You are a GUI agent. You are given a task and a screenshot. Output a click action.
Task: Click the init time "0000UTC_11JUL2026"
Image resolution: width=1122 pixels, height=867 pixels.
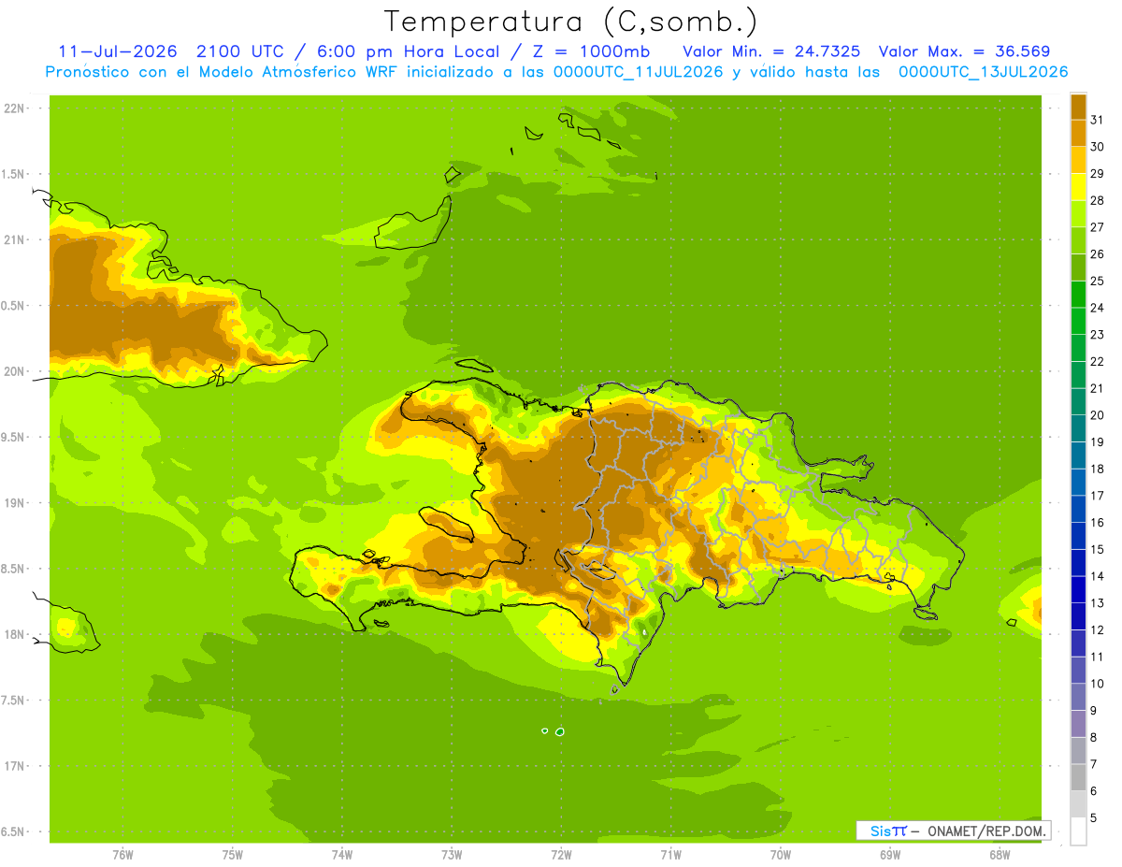639,72
